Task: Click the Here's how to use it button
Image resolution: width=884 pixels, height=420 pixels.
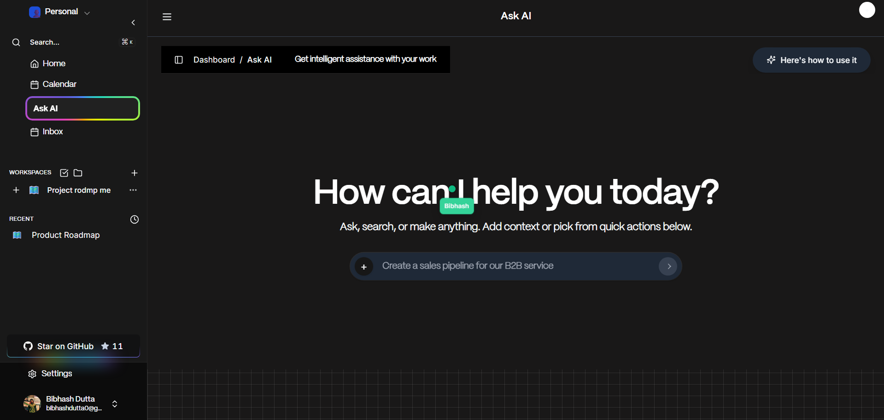Action: click(x=811, y=60)
